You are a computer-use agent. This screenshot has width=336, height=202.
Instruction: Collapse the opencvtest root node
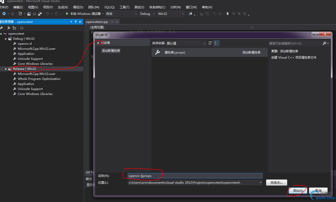(1, 34)
